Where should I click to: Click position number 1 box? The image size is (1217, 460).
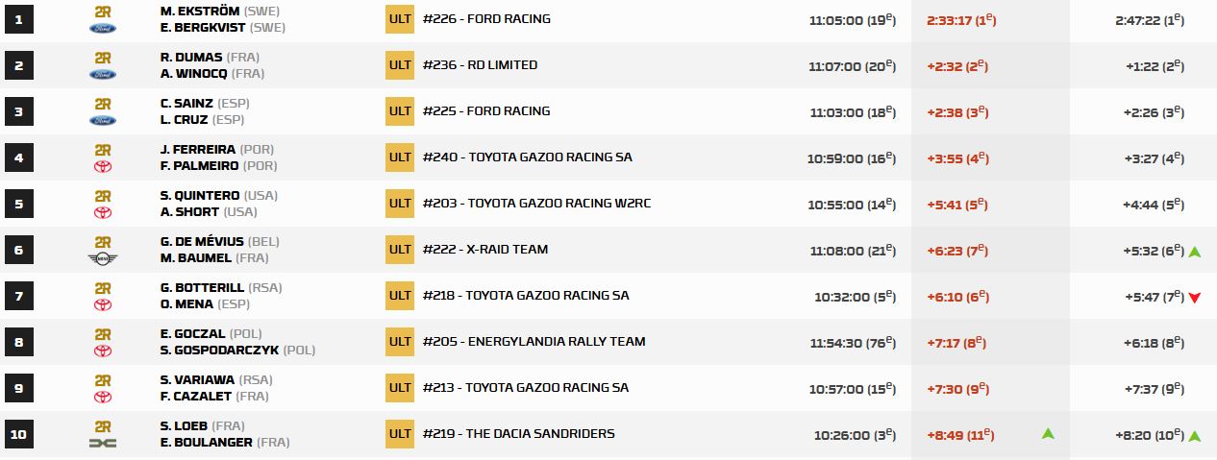(x=19, y=19)
